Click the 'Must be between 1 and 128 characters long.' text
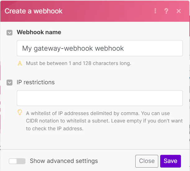Viewport: 190px width, 171px height. 79,63
